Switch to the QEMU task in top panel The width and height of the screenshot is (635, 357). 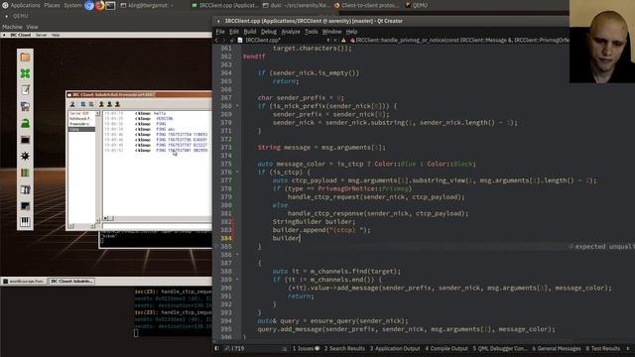point(417,5)
